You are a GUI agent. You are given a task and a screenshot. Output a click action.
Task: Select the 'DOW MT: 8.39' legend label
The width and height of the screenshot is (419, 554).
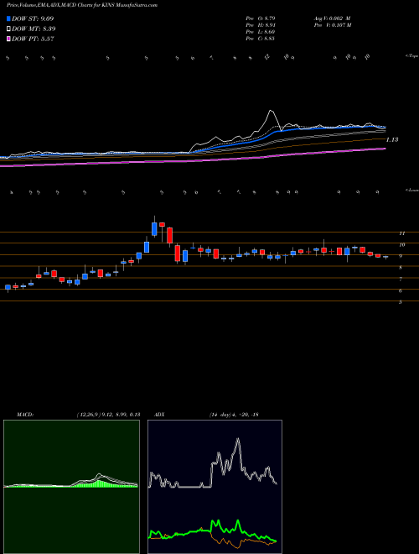pos(34,29)
